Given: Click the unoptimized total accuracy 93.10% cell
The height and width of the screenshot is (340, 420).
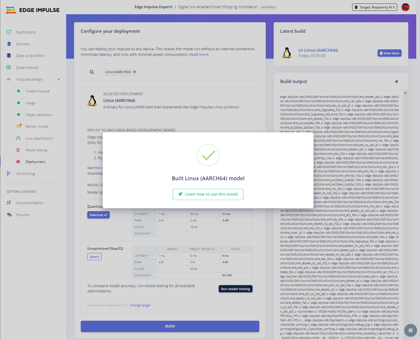Looking at the screenshot, I should [236, 275].
